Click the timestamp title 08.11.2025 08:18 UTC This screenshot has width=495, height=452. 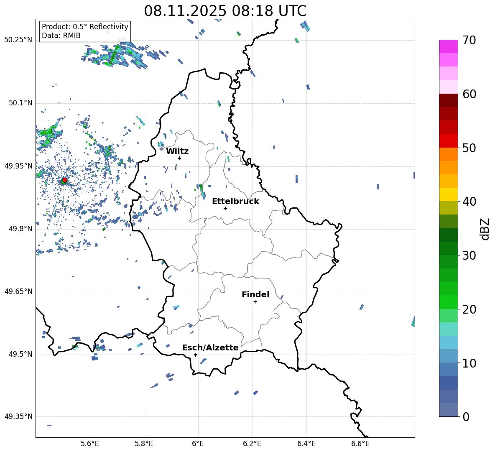click(225, 11)
